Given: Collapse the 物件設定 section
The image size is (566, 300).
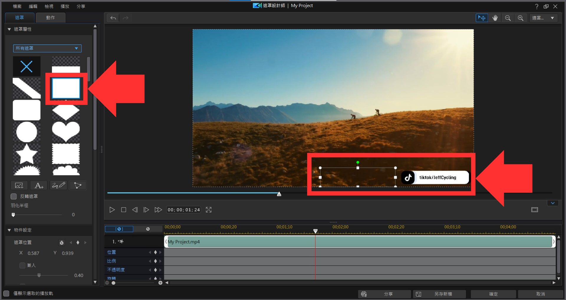Looking at the screenshot, I should 9,230.
